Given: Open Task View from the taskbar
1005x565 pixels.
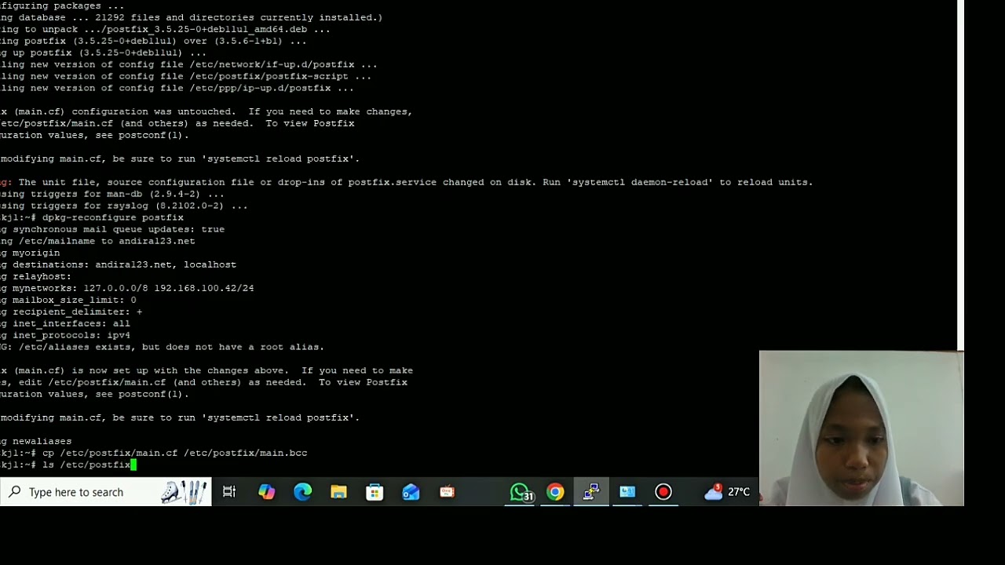Looking at the screenshot, I should point(229,492).
